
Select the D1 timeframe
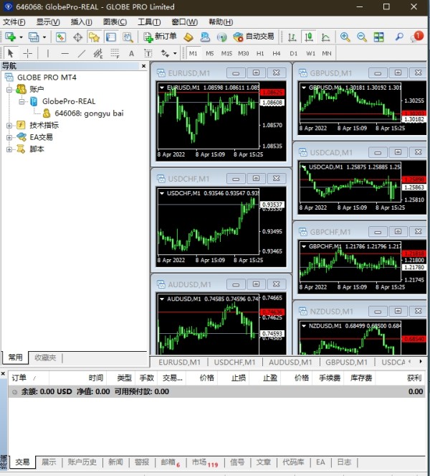click(x=293, y=53)
